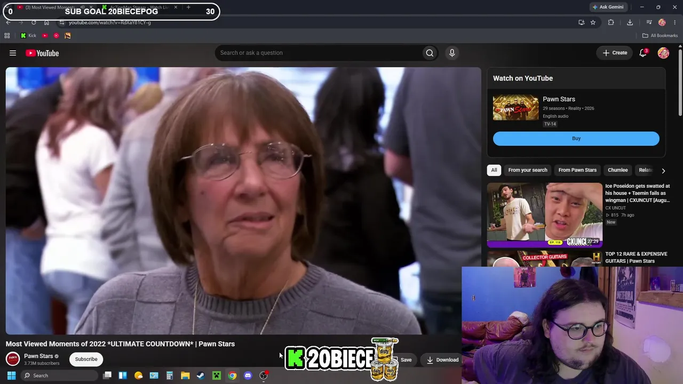
Task: Switch to Discord on the taskbar
Action: click(x=248, y=375)
